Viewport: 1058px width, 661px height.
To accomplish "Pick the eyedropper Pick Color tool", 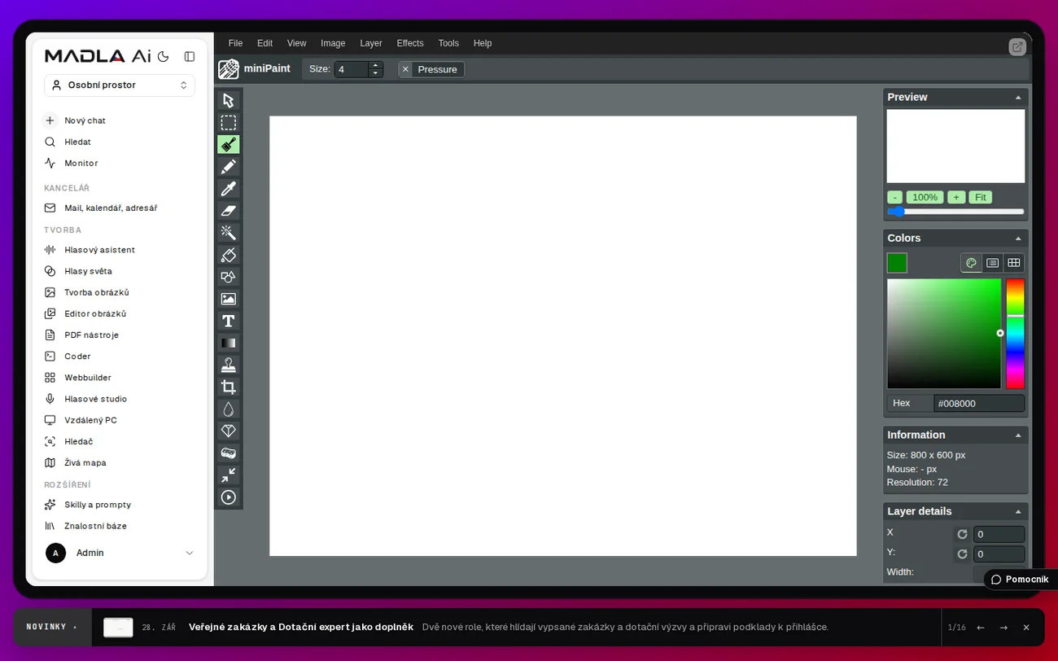I will 229,188.
